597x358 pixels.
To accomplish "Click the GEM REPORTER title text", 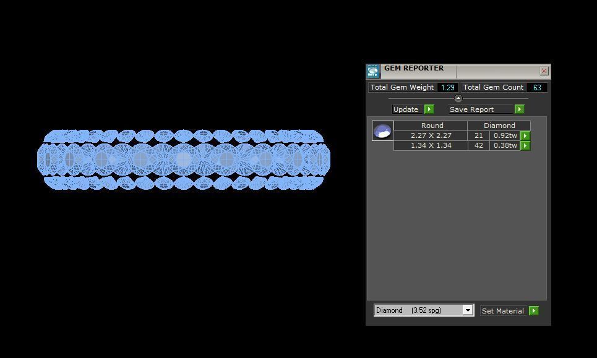I will coord(414,68).
